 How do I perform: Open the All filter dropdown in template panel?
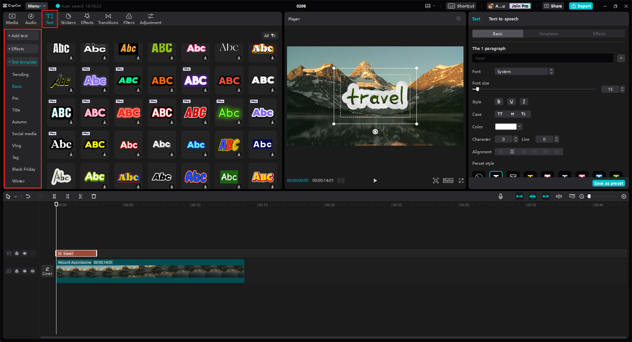coord(270,36)
